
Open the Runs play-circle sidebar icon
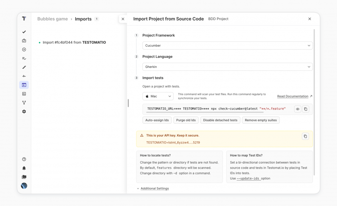click(x=24, y=50)
